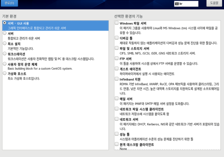This screenshot has height=157, width=224.
Task: Check the 게스트 에이전트 checkbox
Action: (117, 69)
